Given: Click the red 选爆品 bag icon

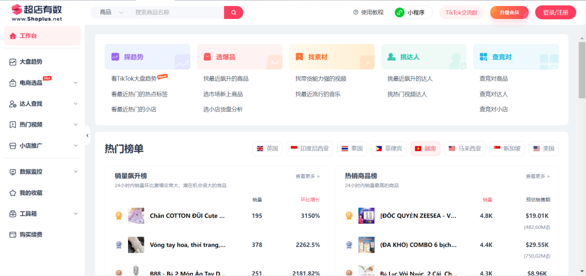Looking at the screenshot, I should pyautogui.click(x=207, y=57).
